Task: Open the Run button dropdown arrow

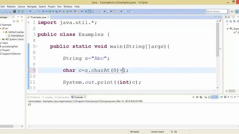Action: [x=53, y=12]
